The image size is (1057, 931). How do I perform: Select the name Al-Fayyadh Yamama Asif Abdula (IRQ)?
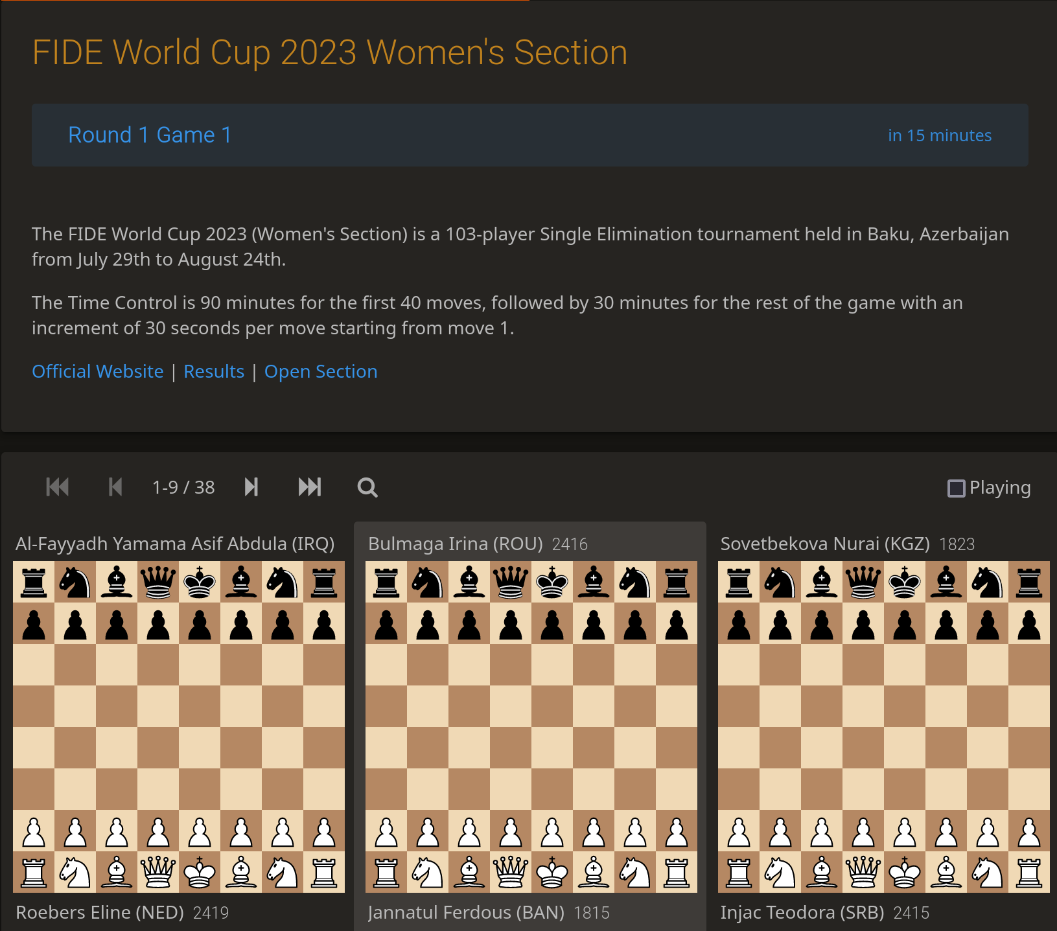(x=175, y=544)
